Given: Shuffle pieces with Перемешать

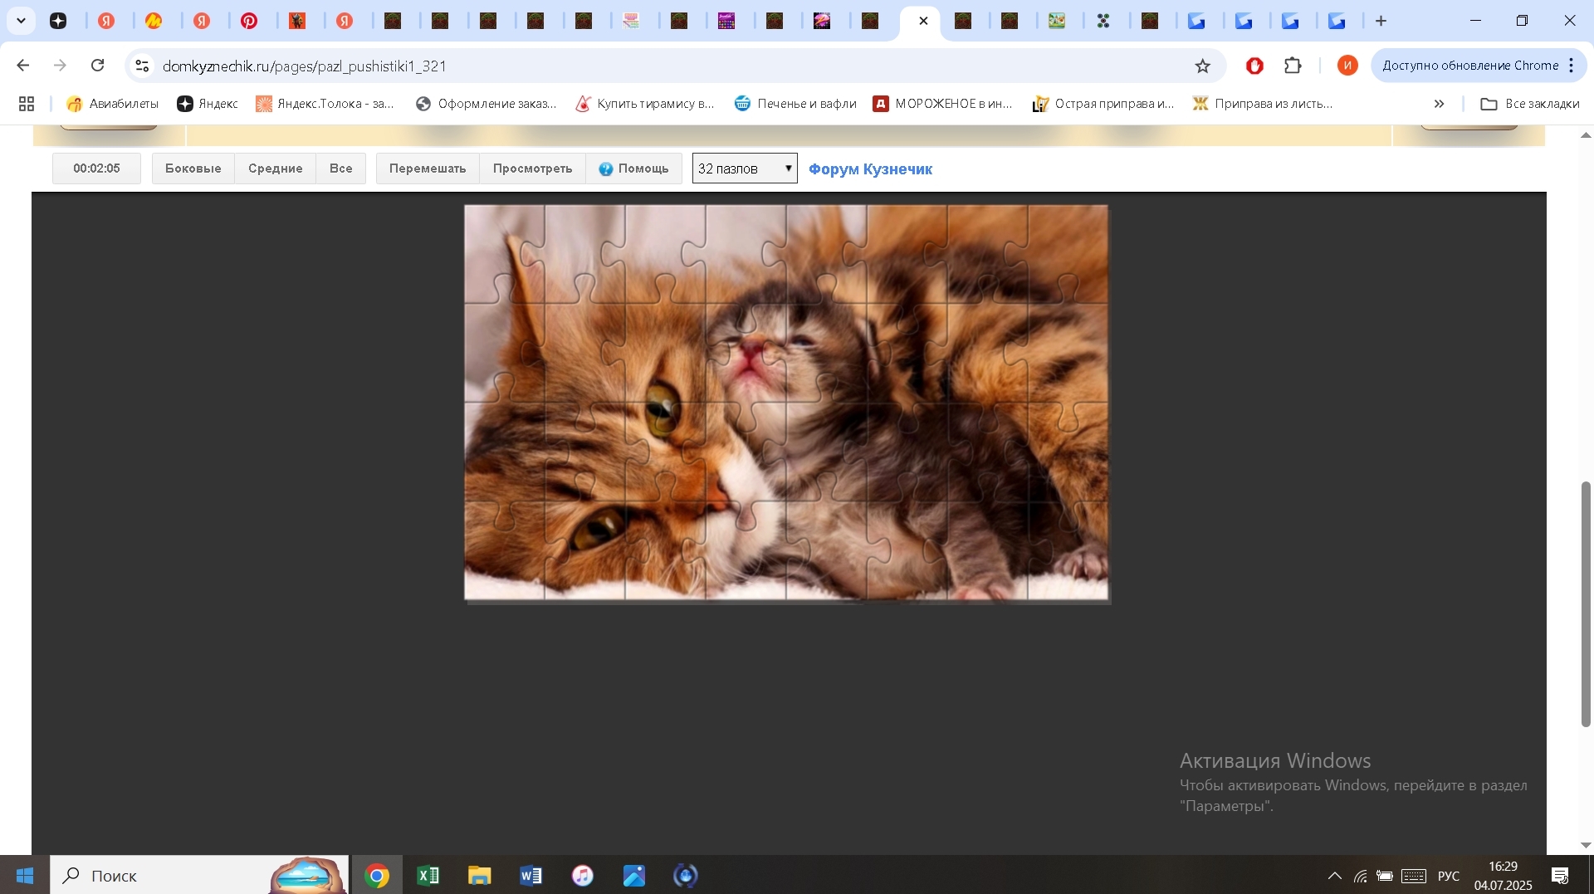Looking at the screenshot, I should 428,169.
